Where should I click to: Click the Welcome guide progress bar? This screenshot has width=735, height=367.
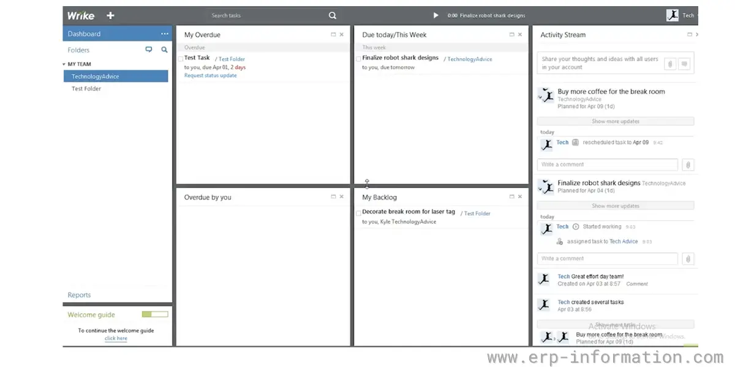155,314
